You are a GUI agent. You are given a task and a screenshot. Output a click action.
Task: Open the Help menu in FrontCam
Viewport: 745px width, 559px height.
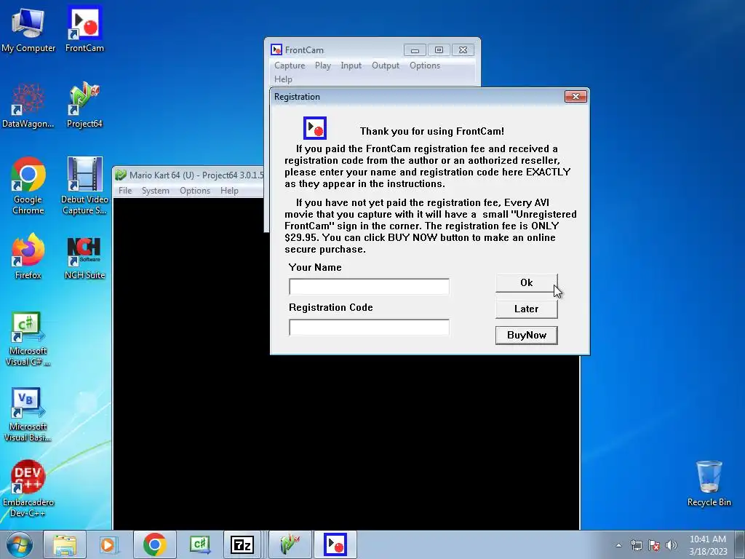(283, 79)
